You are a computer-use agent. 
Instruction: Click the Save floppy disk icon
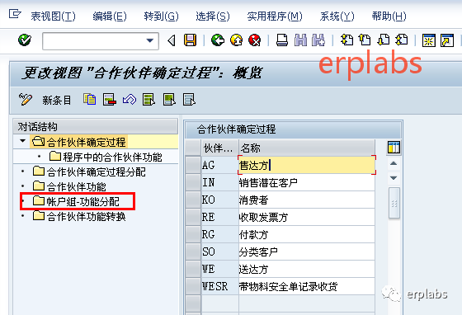click(x=190, y=40)
